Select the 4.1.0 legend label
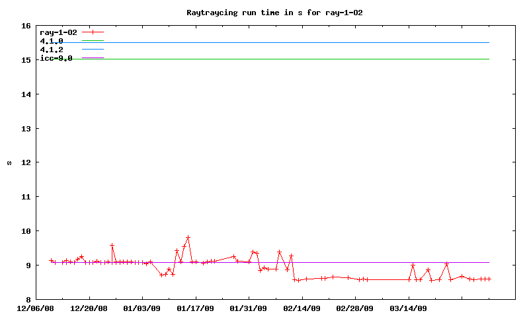The width and height of the screenshot is (529, 317). (x=52, y=41)
